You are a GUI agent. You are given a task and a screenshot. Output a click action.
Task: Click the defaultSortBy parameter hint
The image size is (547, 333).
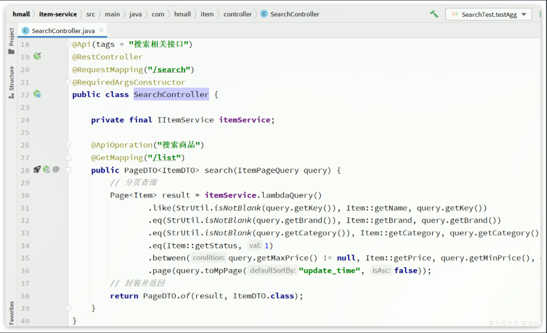[x=273, y=271]
